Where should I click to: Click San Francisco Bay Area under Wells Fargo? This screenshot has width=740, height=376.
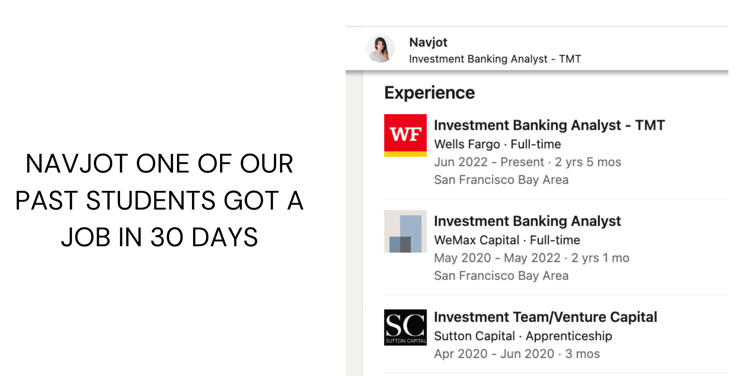[501, 180]
